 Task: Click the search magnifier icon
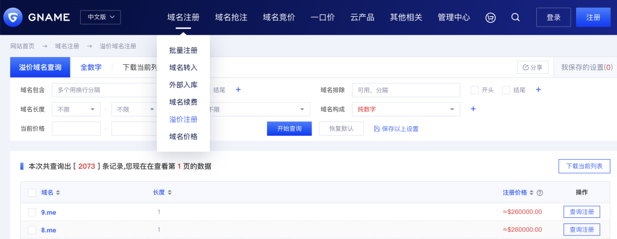click(515, 17)
